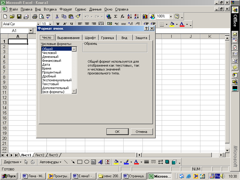
Task: Switch to the Вид tab
Action: click(x=124, y=38)
